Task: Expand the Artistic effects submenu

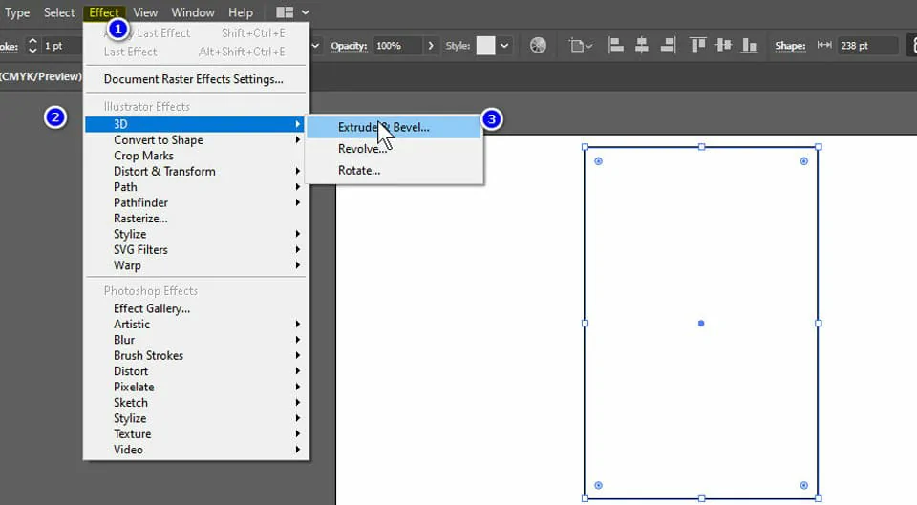Action: tap(195, 324)
